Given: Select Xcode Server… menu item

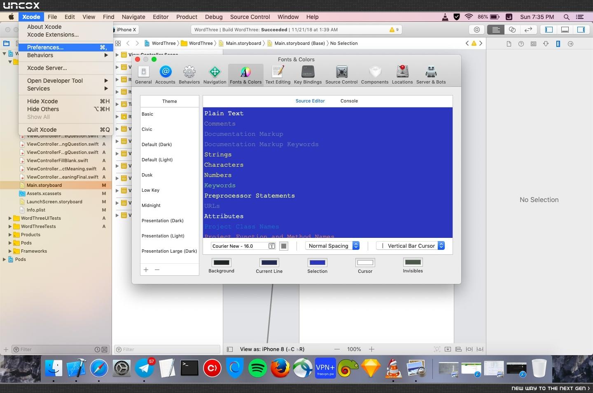Looking at the screenshot, I should pos(66,68).
